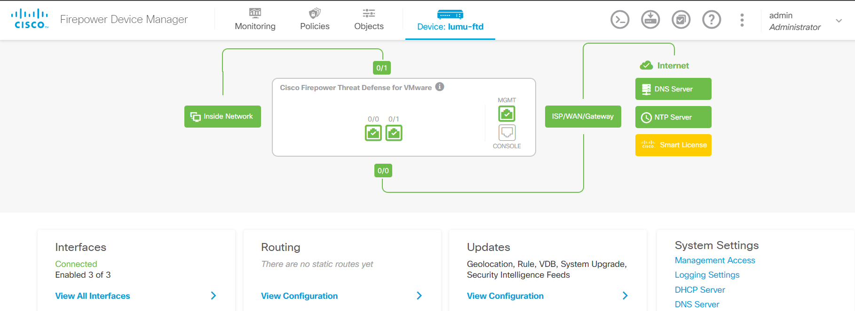The width and height of the screenshot is (855, 311).
Task: Select the MGMT port icon
Action: (x=507, y=114)
